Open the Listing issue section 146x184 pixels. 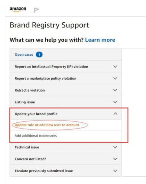click(65, 102)
